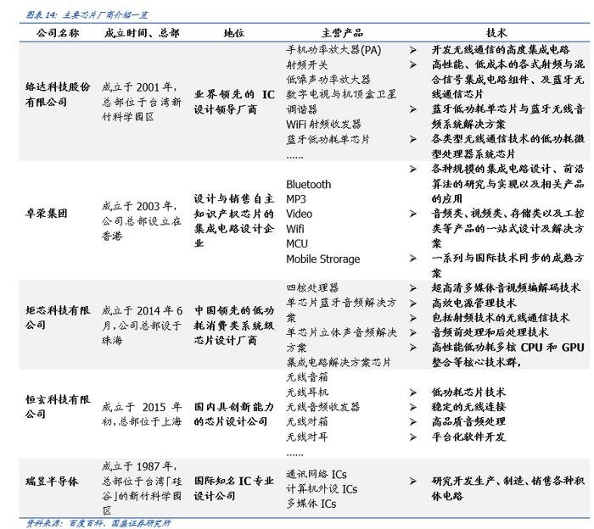Click the text 成立于 2014 年 6 月
The height and width of the screenshot is (529, 594).
[142, 317]
